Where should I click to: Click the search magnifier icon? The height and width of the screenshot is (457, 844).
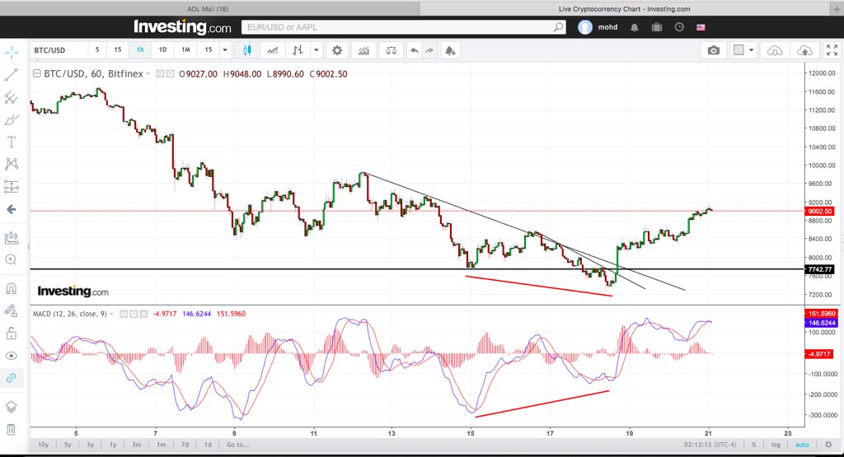[x=559, y=27]
